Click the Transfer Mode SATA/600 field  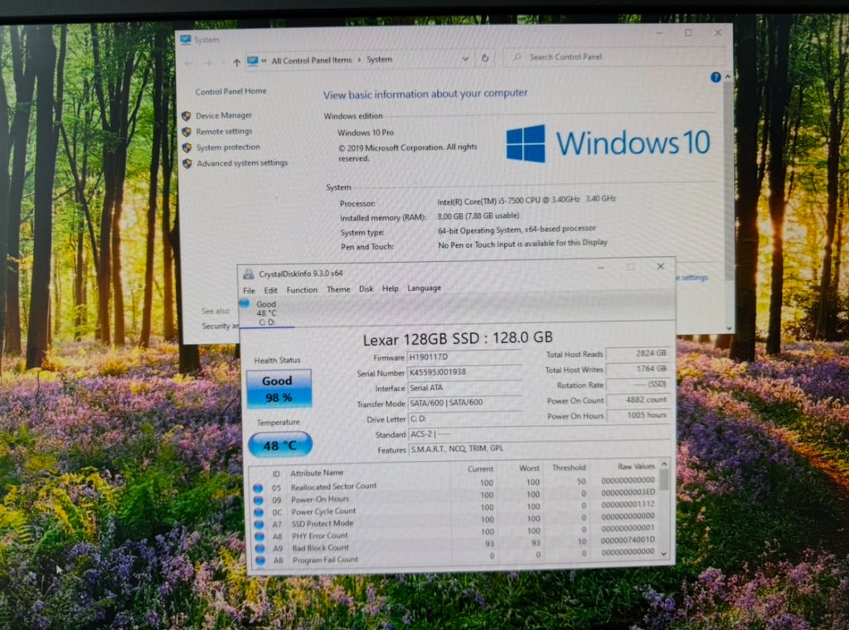pyautogui.click(x=464, y=403)
